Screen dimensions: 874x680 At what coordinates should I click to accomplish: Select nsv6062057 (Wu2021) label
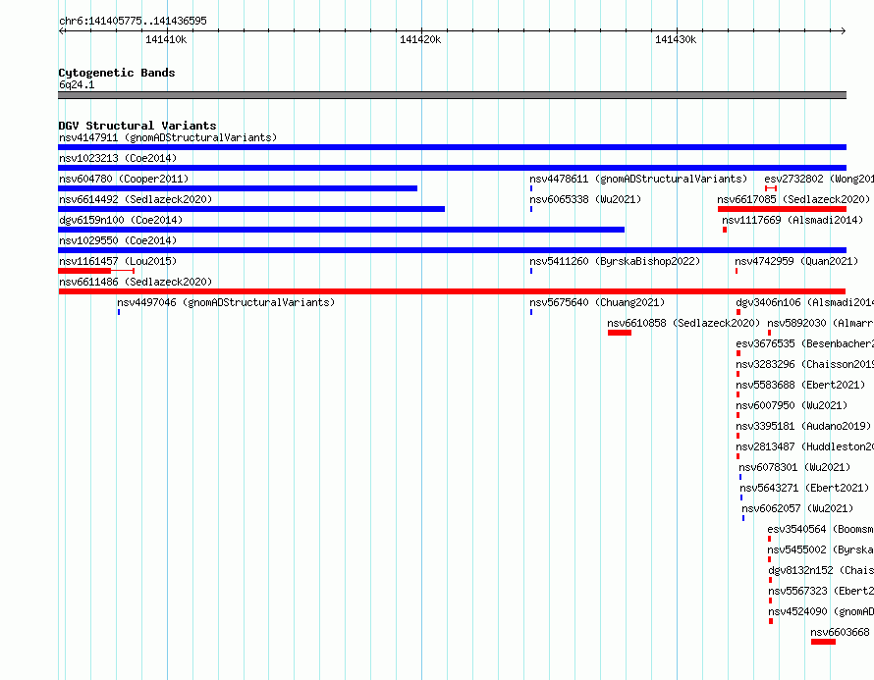click(x=797, y=508)
